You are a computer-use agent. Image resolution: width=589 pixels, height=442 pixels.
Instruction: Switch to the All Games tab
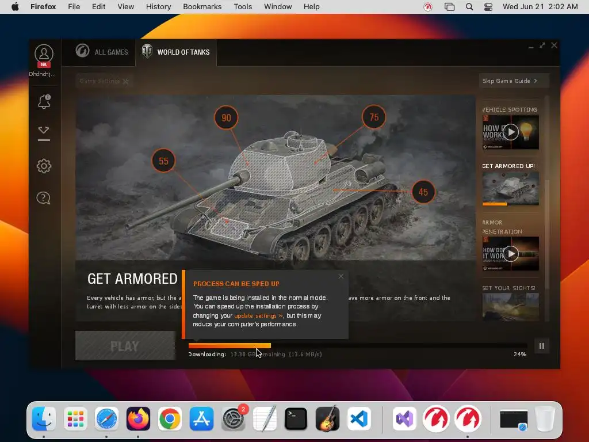tap(101, 52)
